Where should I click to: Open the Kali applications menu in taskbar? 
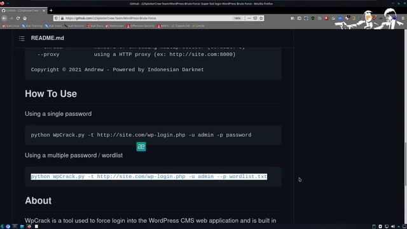click(2, 226)
